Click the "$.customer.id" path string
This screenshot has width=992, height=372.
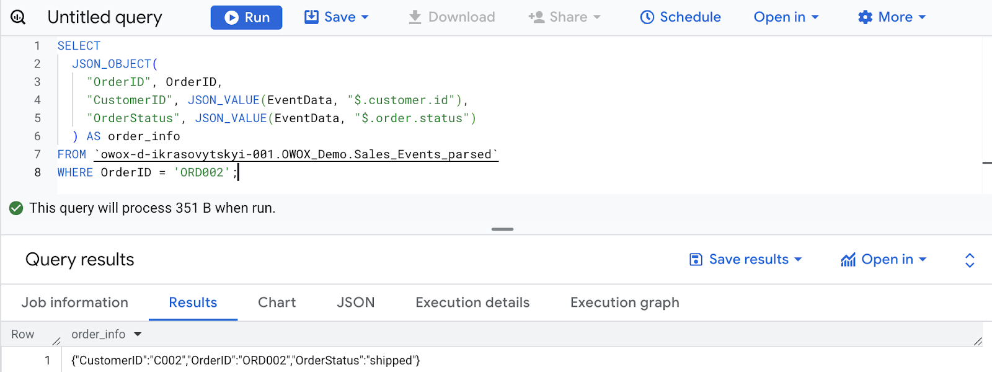(405, 100)
